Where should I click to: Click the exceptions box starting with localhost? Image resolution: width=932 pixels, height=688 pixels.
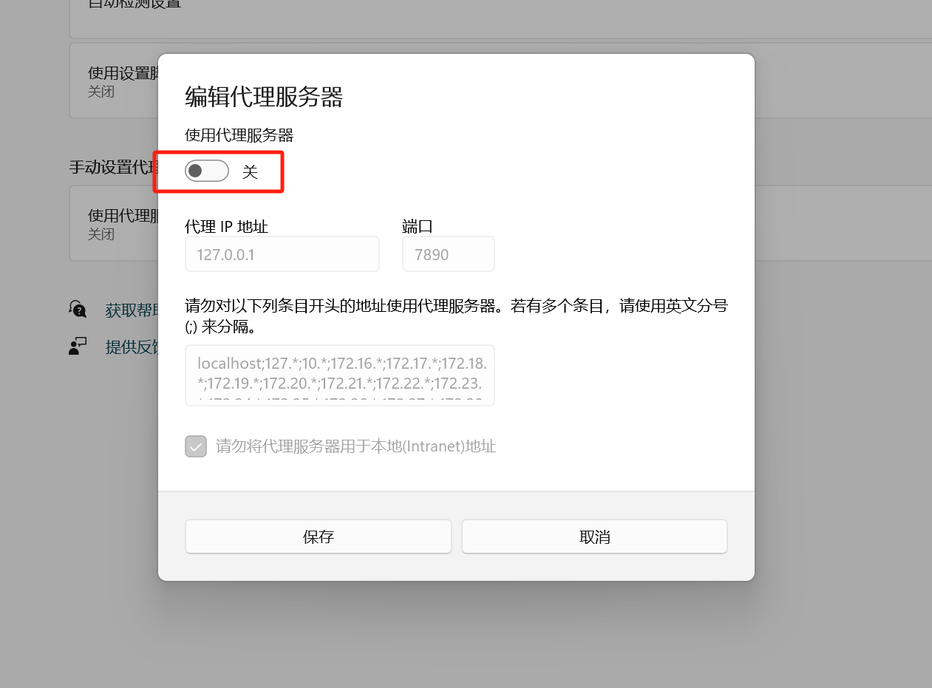[x=340, y=375]
